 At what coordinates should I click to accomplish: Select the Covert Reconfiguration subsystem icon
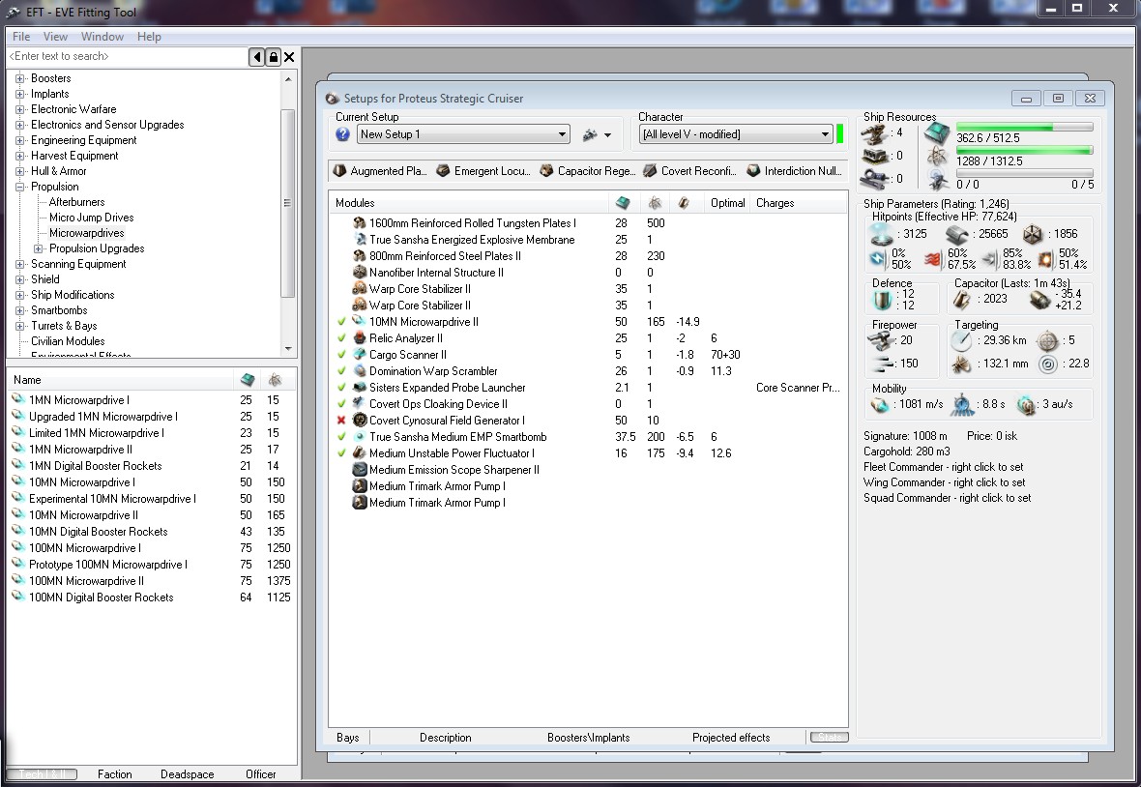pos(650,171)
